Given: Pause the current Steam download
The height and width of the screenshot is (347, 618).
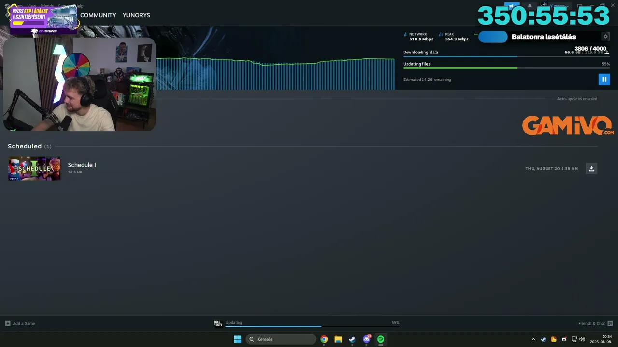Looking at the screenshot, I should (x=604, y=80).
